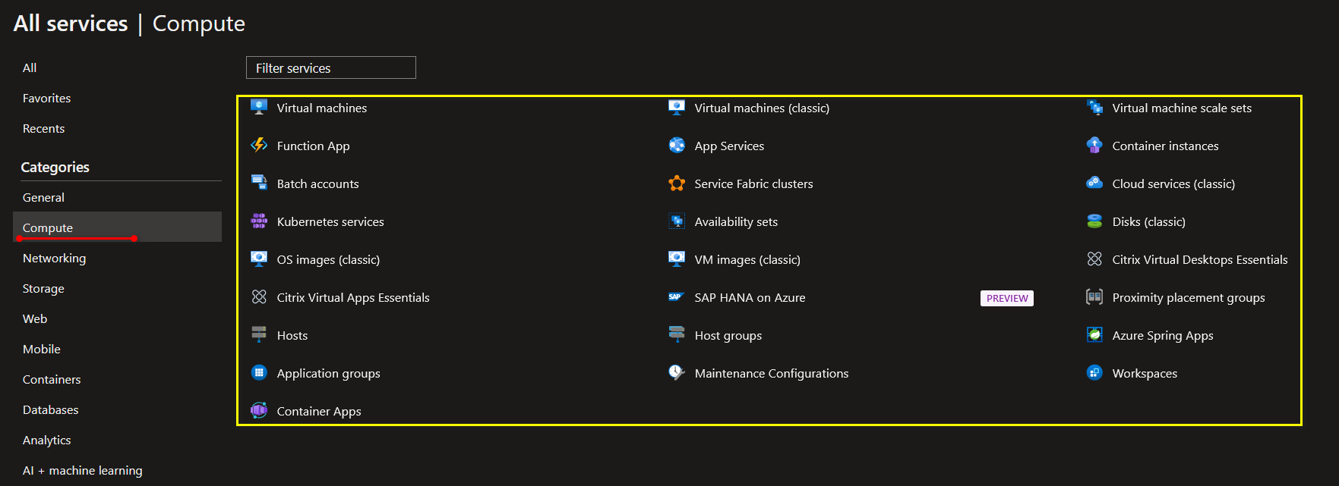Select the Mobile category
Image resolution: width=1339 pixels, height=486 pixels.
pyautogui.click(x=42, y=349)
